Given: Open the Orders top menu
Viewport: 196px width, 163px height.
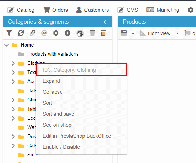Looking at the screenshot, I should [x=55, y=10].
